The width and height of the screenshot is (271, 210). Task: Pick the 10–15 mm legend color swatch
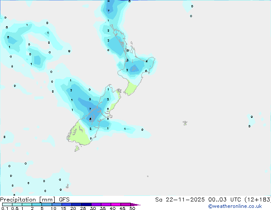57,204
